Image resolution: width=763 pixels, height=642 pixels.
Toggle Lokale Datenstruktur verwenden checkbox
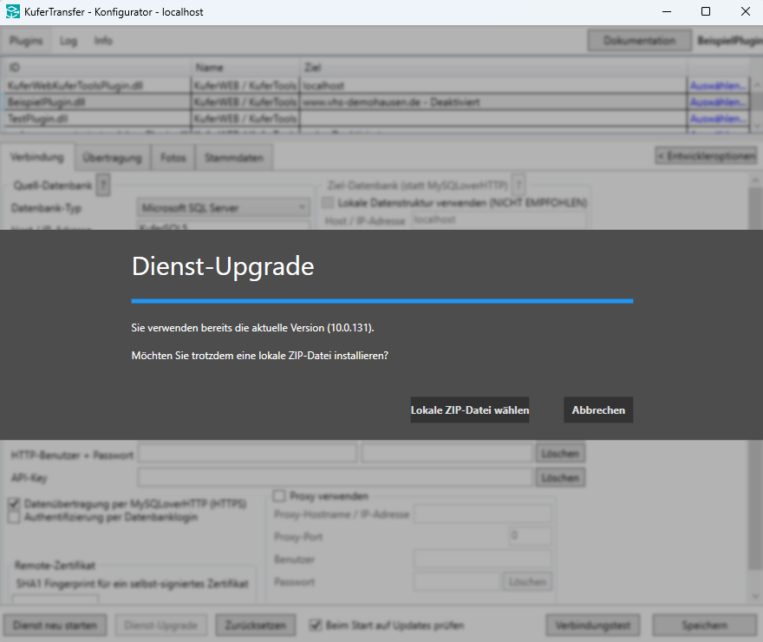(x=329, y=202)
